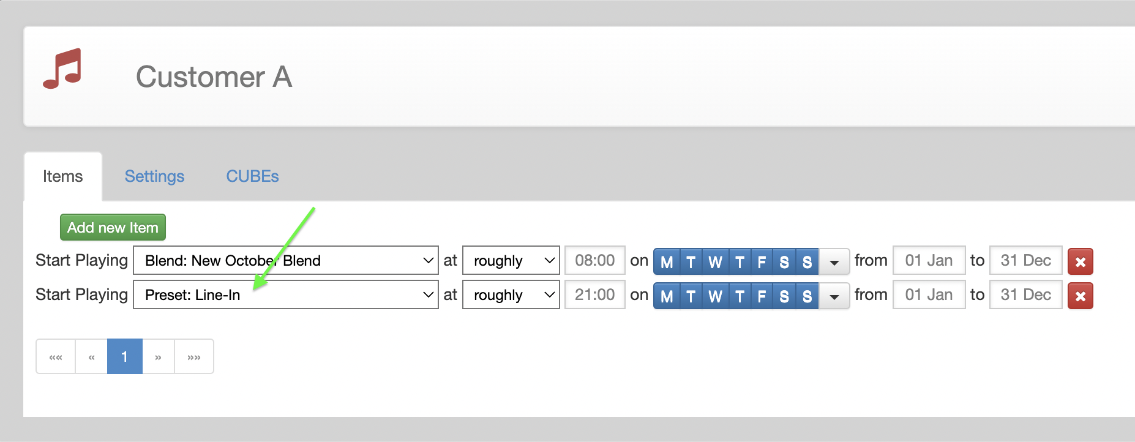Toggle Wednesday for the 08:00 schedule
Screen dimensions: 1135x442
(715, 261)
